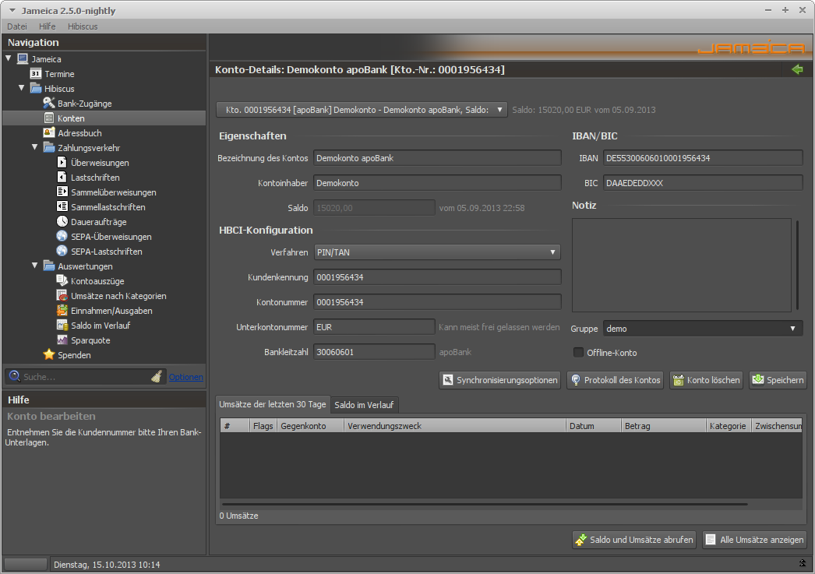The height and width of the screenshot is (574, 815).
Task: Click the IBAN input field
Action: (703, 158)
